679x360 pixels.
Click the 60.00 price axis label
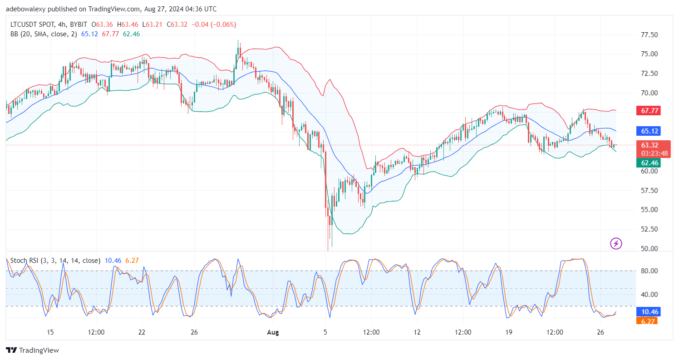point(649,171)
